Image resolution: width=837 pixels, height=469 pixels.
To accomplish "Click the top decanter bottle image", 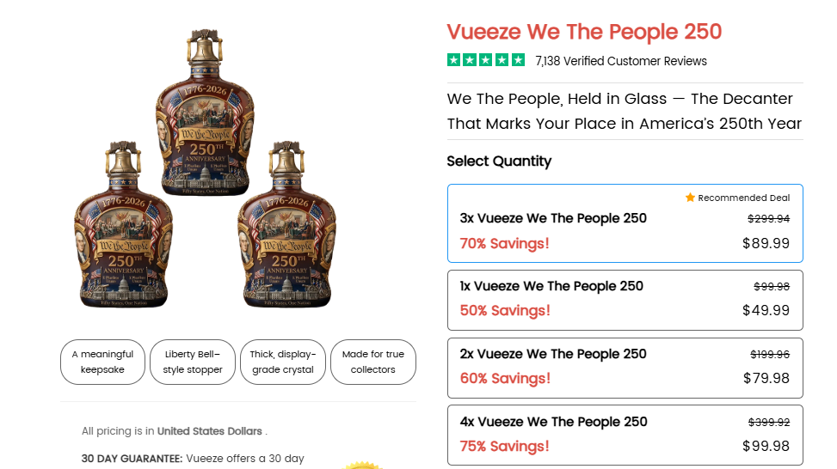I will click(x=205, y=112).
